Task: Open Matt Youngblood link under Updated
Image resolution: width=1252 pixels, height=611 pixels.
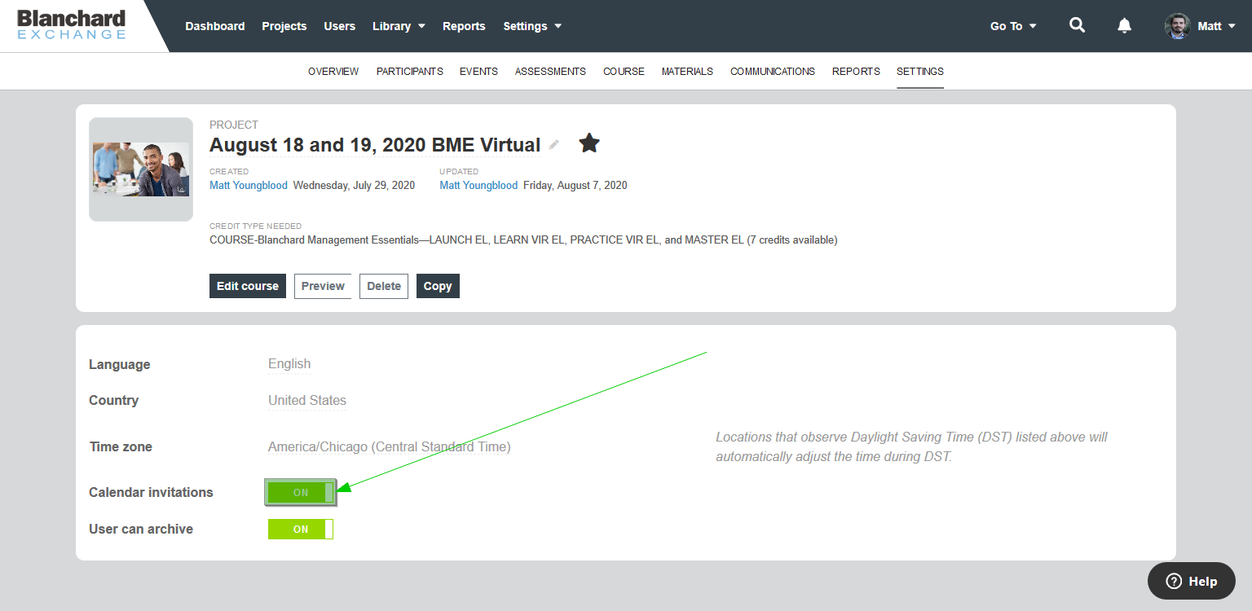Action: [478, 185]
